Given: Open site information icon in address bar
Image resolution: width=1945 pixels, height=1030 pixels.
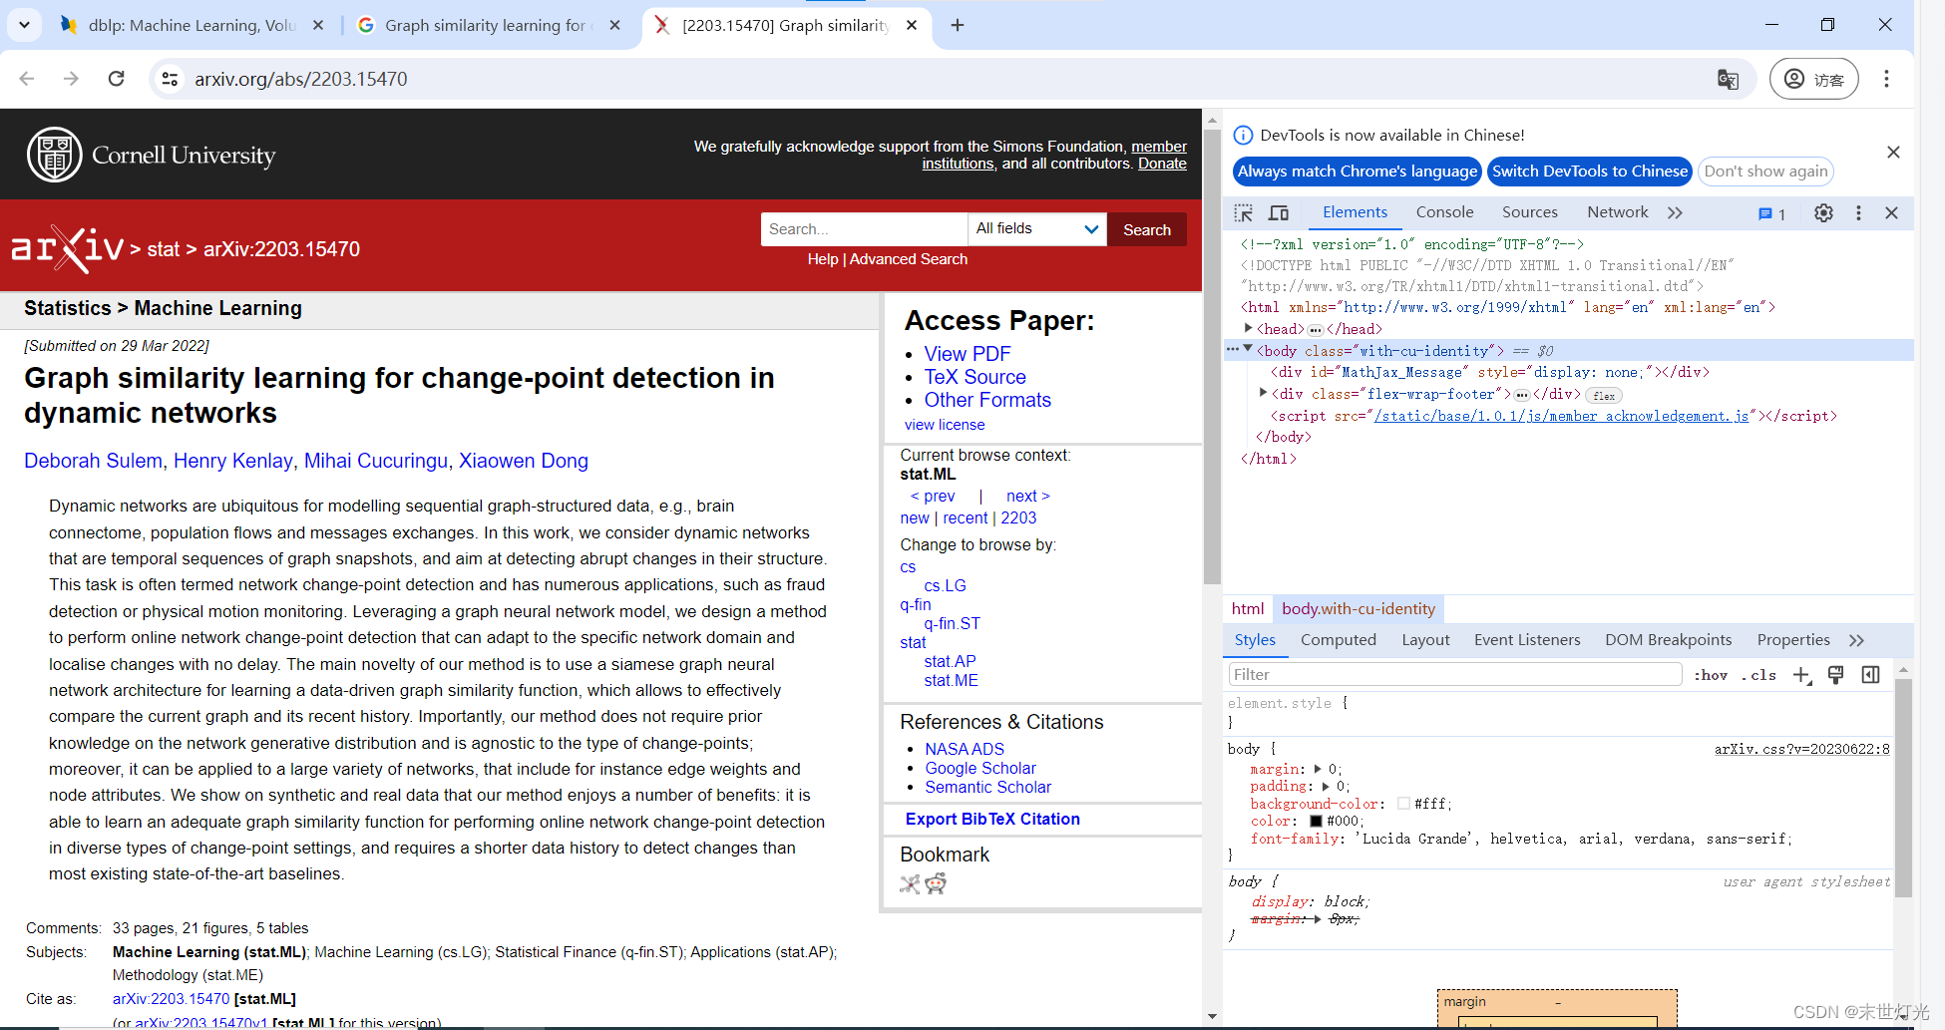Looking at the screenshot, I should tap(171, 79).
